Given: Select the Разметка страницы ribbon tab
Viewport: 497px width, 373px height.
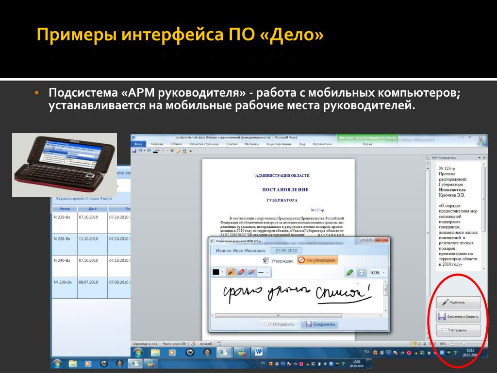Looking at the screenshot, I should [x=204, y=144].
